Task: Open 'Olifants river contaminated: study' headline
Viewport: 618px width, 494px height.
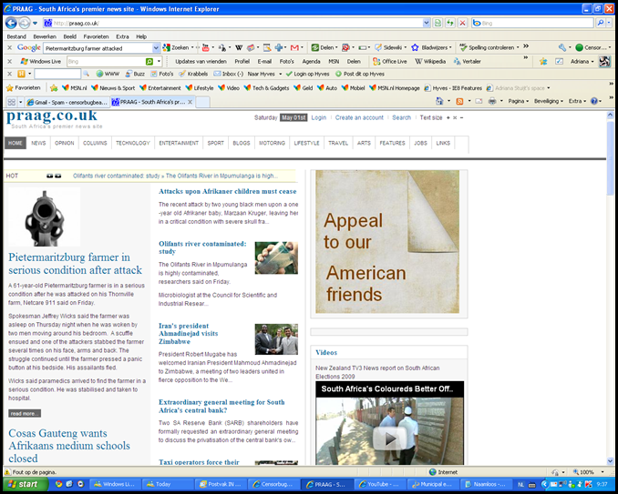Action: tap(202, 247)
